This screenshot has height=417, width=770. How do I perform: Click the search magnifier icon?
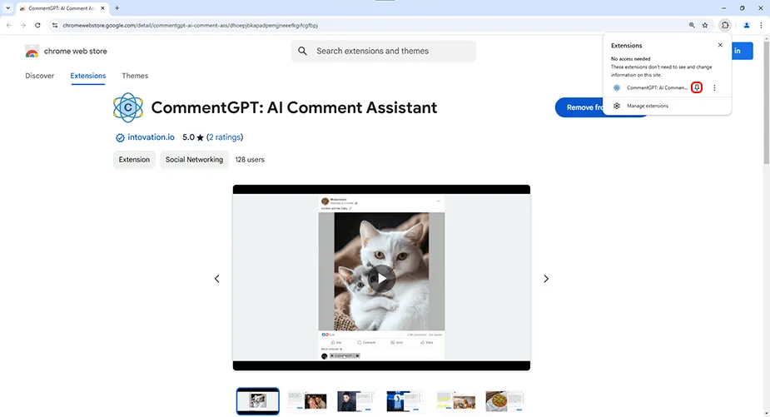click(302, 51)
